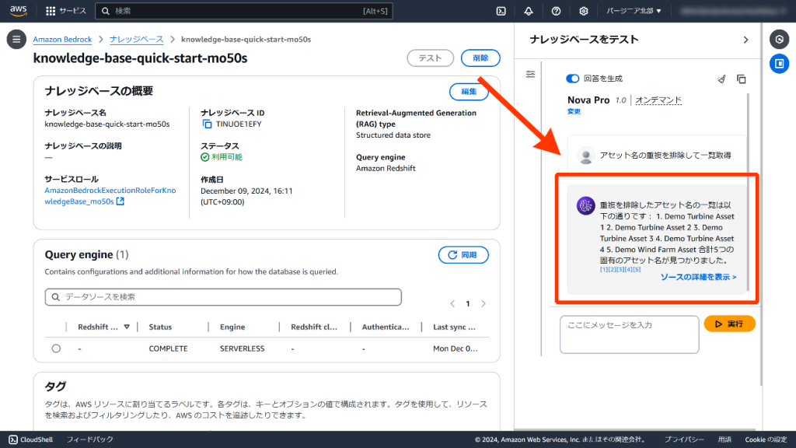Click the SERVERLESS engine cell
The width and height of the screenshot is (796, 448).
click(243, 348)
